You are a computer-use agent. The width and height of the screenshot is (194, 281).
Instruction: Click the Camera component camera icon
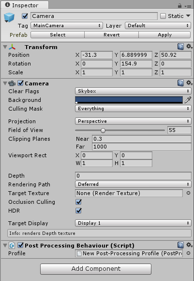click(x=12, y=83)
